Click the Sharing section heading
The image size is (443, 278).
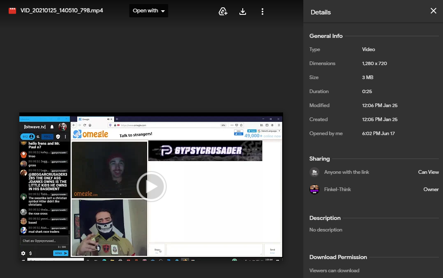319,159
